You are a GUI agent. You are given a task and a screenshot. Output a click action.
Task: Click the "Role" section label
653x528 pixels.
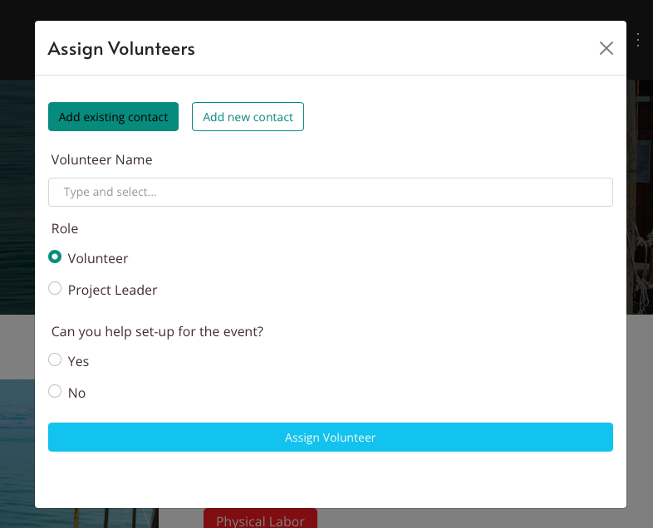click(x=65, y=228)
